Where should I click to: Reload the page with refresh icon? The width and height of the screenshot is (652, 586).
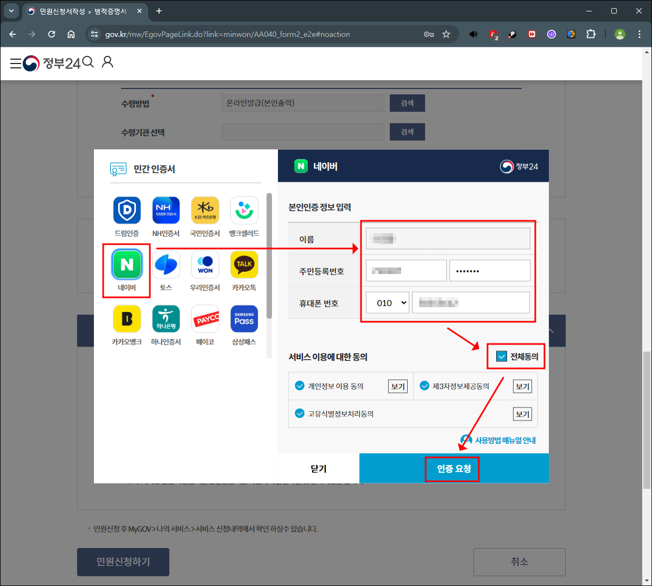click(52, 34)
